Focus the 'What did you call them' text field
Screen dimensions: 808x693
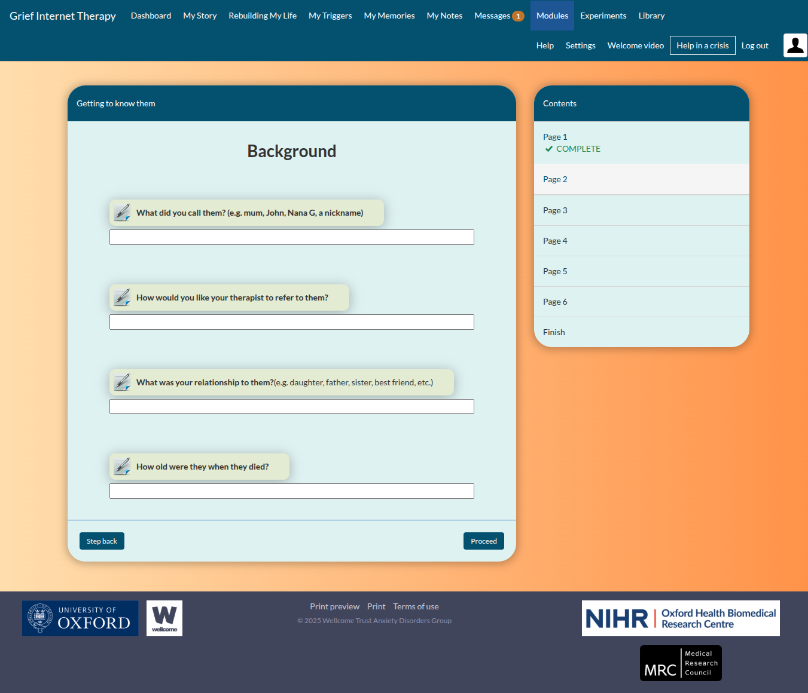(x=292, y=237)
